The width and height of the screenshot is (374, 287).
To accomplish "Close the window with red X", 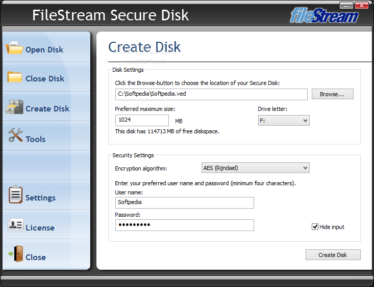I will (x=362, y=5).
